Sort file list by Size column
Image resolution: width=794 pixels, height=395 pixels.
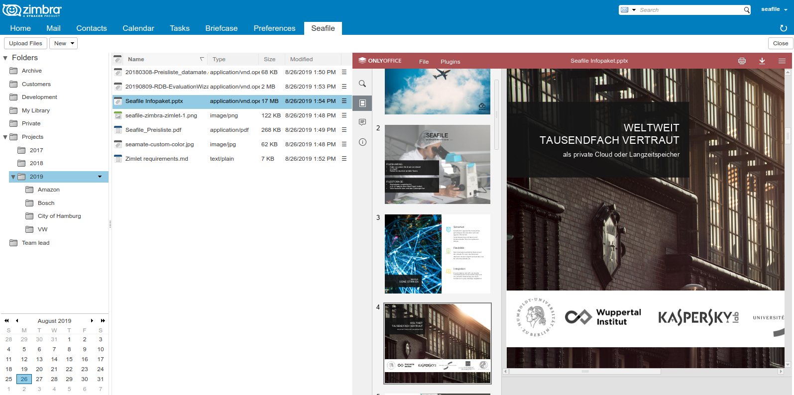(x=272, y=59)
